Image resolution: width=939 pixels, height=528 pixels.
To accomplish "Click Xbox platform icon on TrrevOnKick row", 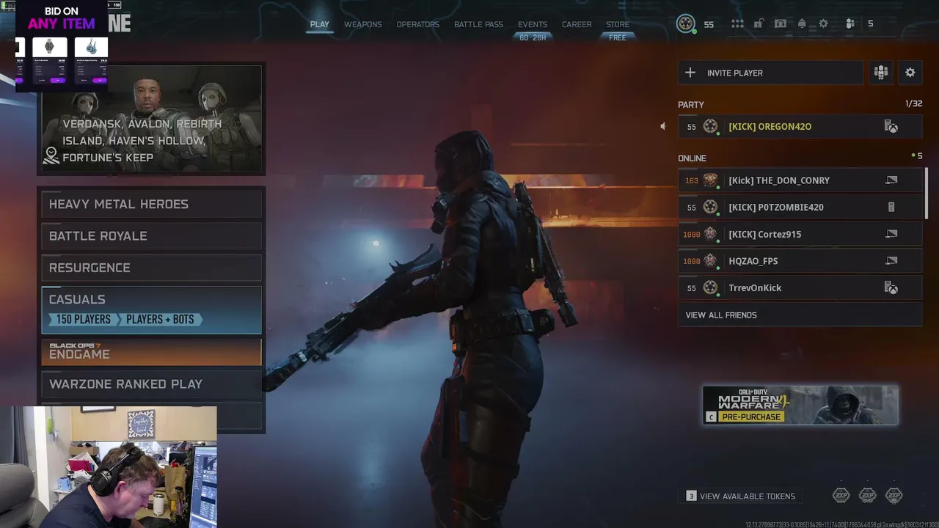I will coord(891,287).
